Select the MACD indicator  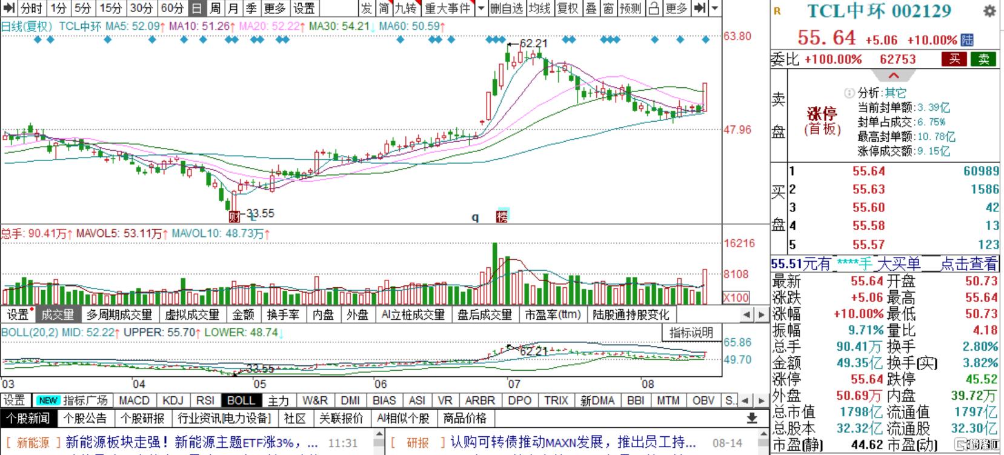tap(134, 400)
